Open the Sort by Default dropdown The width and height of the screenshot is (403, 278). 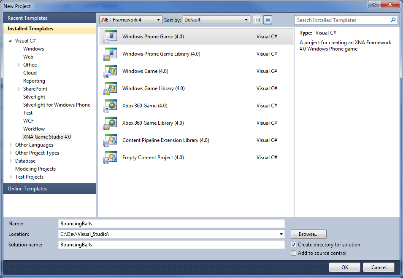[x=216, y=20]
